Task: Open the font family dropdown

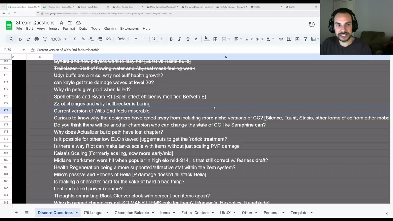Action: (127, 39)
